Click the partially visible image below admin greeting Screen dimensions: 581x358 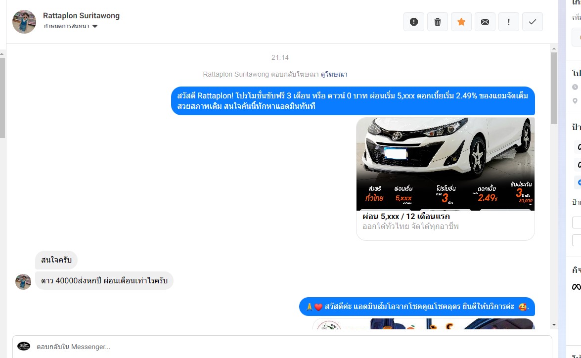[x=424, y=323]
